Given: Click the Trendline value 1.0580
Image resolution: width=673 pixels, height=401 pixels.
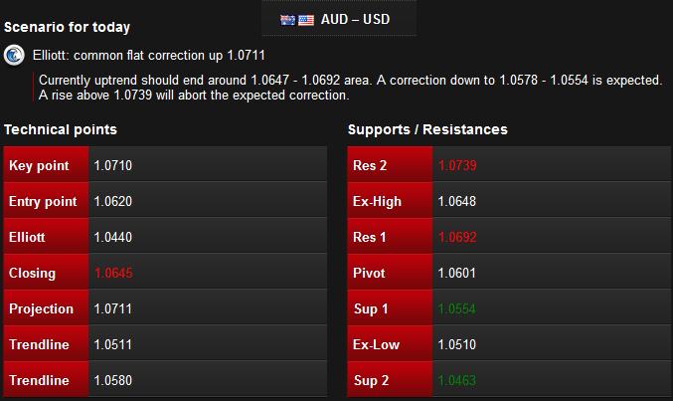Looking at the screenshot, I should [113, 380].
